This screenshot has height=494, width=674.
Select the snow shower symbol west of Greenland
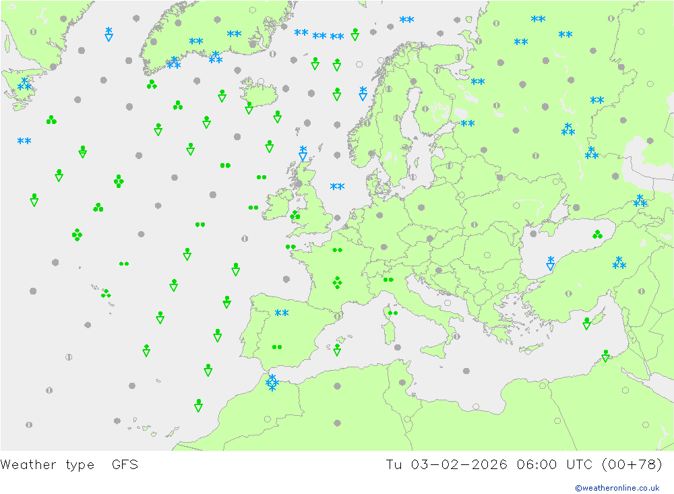click(109, 34)
